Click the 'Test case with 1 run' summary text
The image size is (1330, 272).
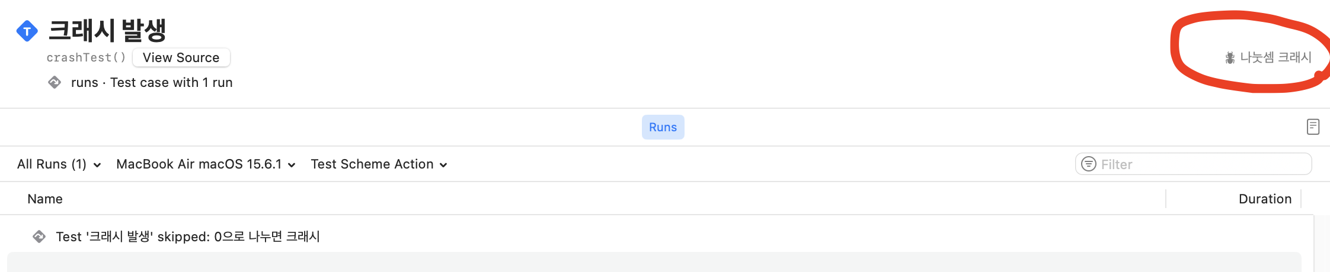click(171, 82)
